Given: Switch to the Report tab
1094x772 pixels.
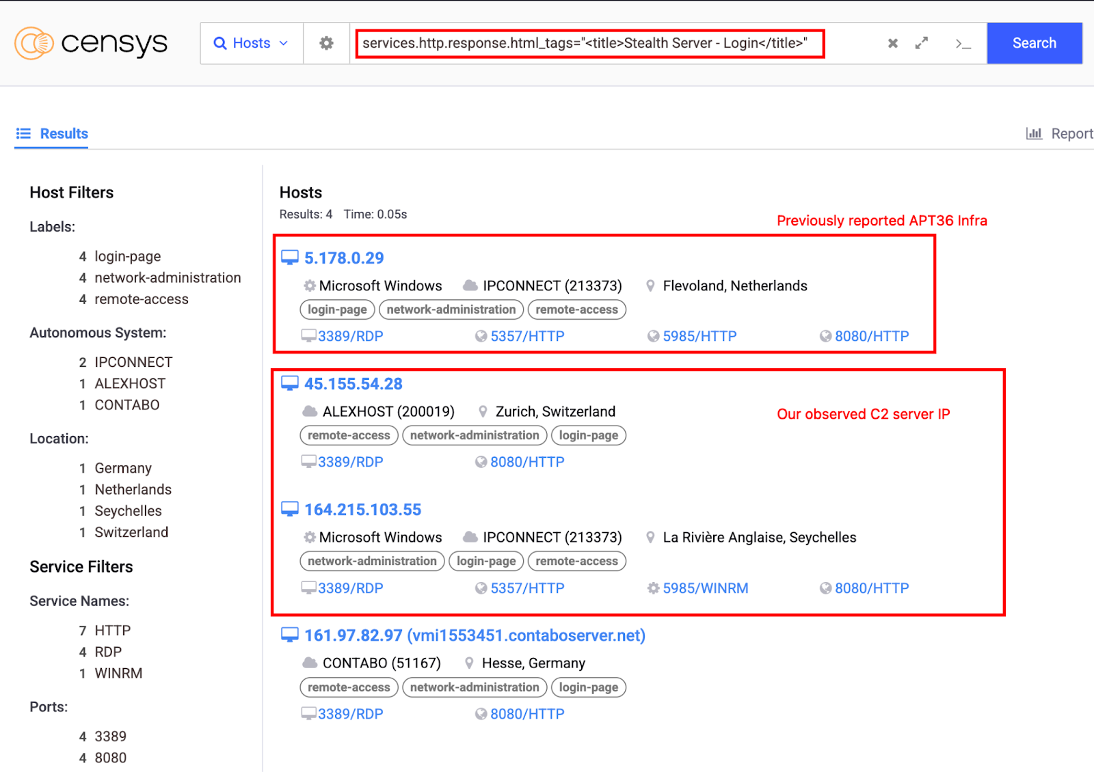Looking at the screenshot, I should coord(1060,133).
